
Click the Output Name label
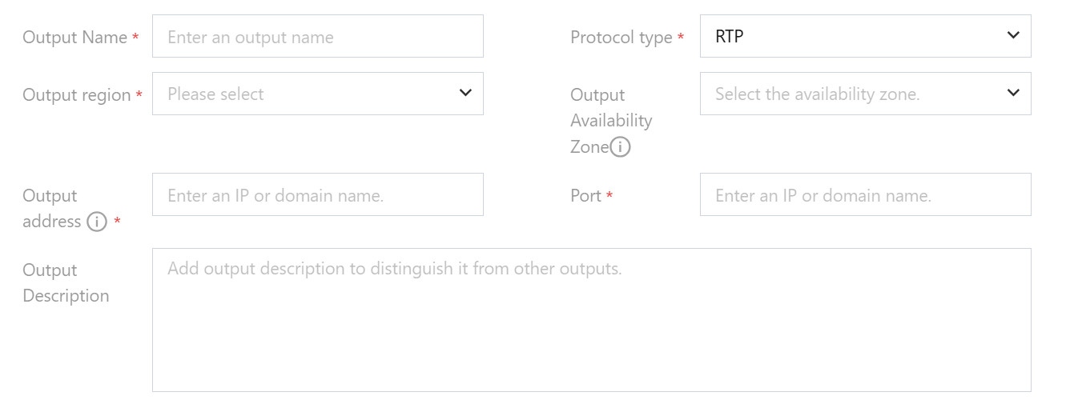point(74,38)
